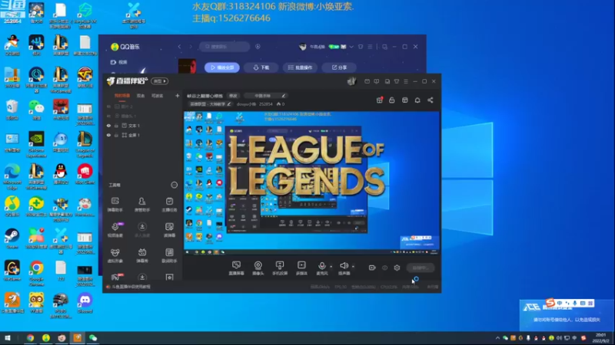Click the start streaming button
Image resolution: width=615 pixels, height=345 pixels.
point(420,268)
